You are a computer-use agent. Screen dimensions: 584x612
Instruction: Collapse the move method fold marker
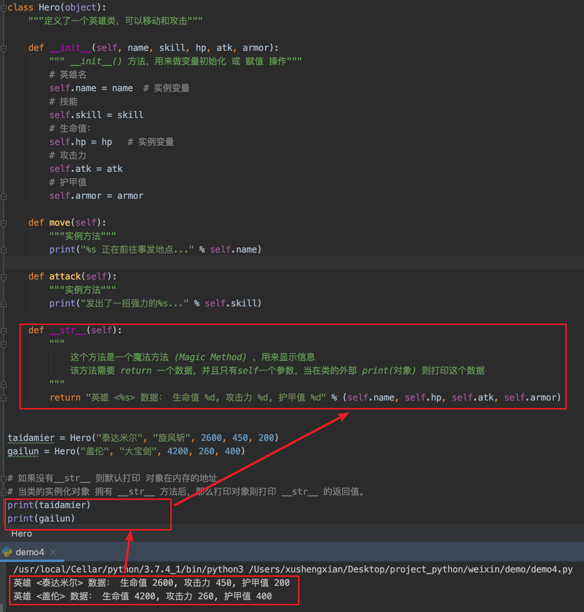coord(3,223)
